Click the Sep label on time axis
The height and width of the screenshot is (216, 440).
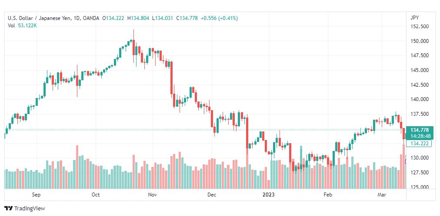(36, 194)
